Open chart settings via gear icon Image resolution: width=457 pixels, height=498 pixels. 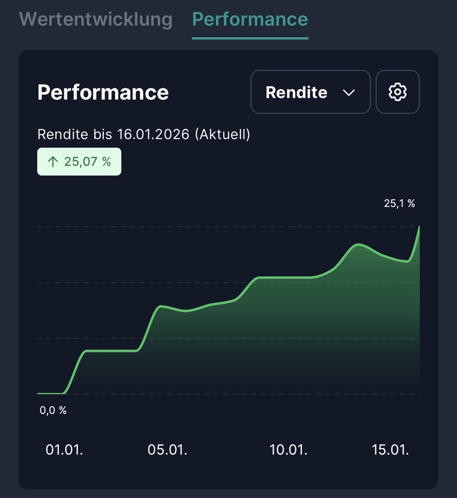click(x=397, y=92)
